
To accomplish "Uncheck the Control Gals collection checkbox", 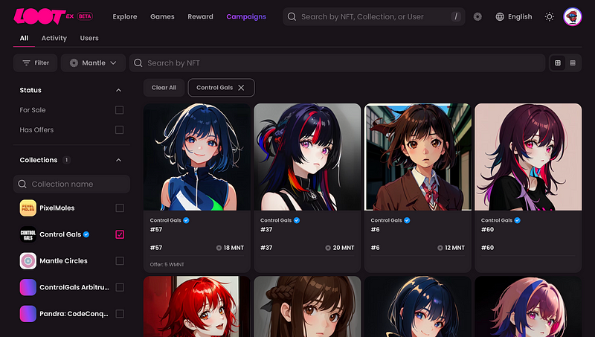I will point(120,234).
